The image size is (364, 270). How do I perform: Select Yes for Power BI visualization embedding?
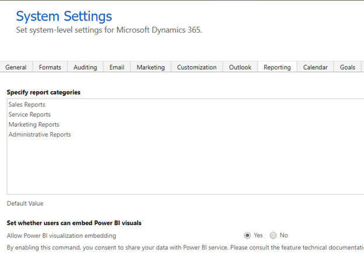point(247,236)
